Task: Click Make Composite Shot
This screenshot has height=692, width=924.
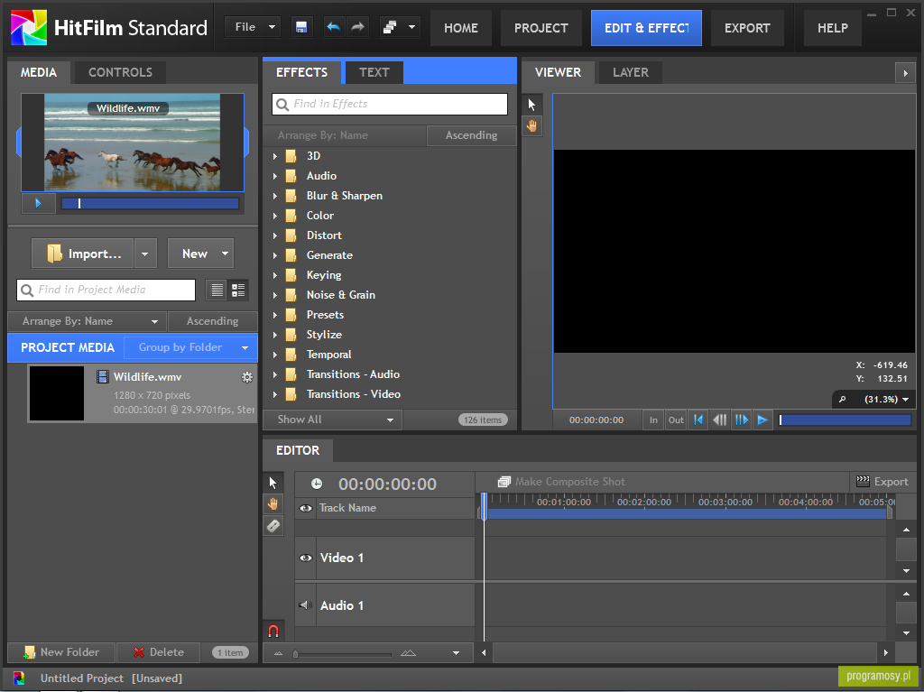Action: [561, 482]
